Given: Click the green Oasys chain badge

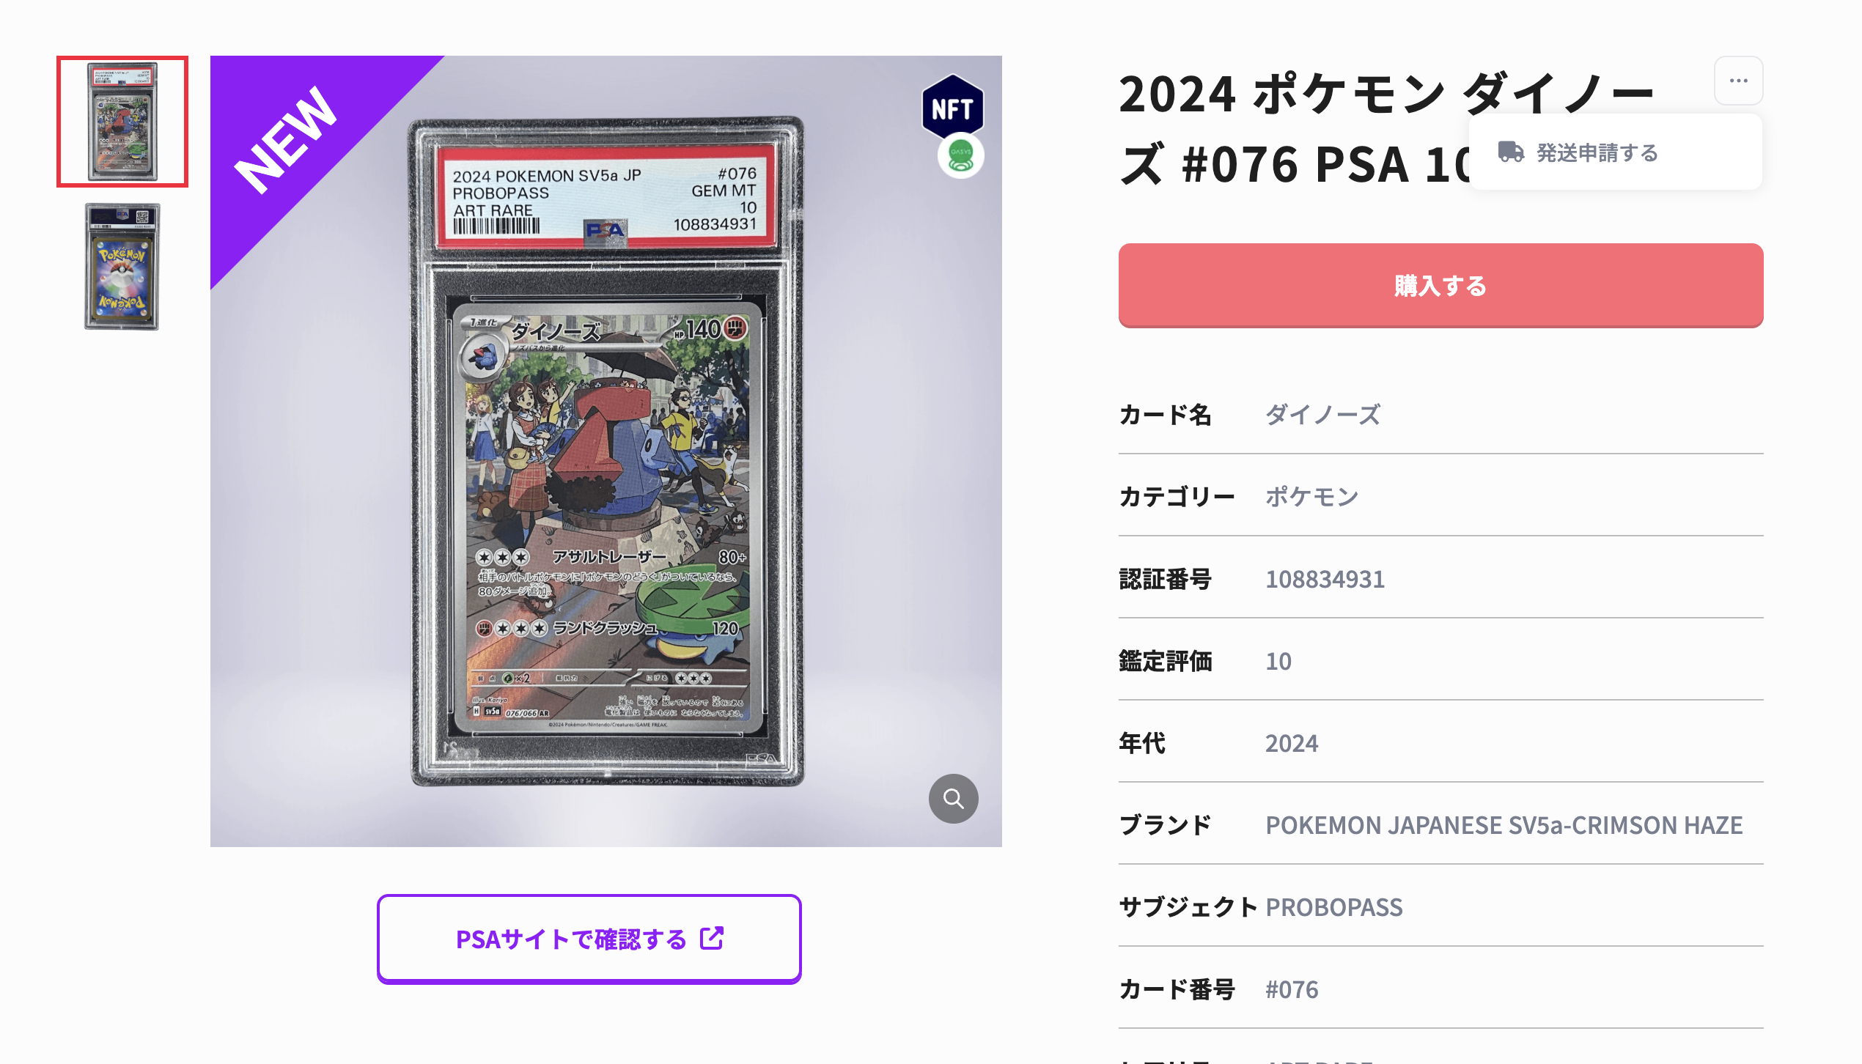Looking at the screenshot, I should (960, 155).
